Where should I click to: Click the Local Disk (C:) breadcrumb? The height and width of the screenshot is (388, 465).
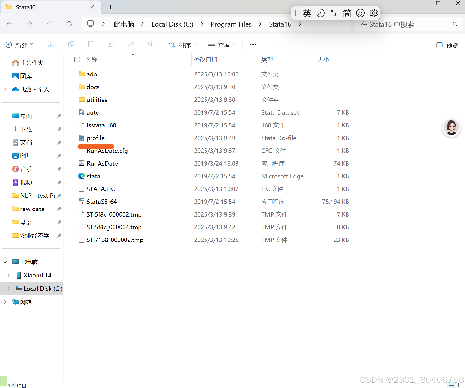tap(172, 24)
